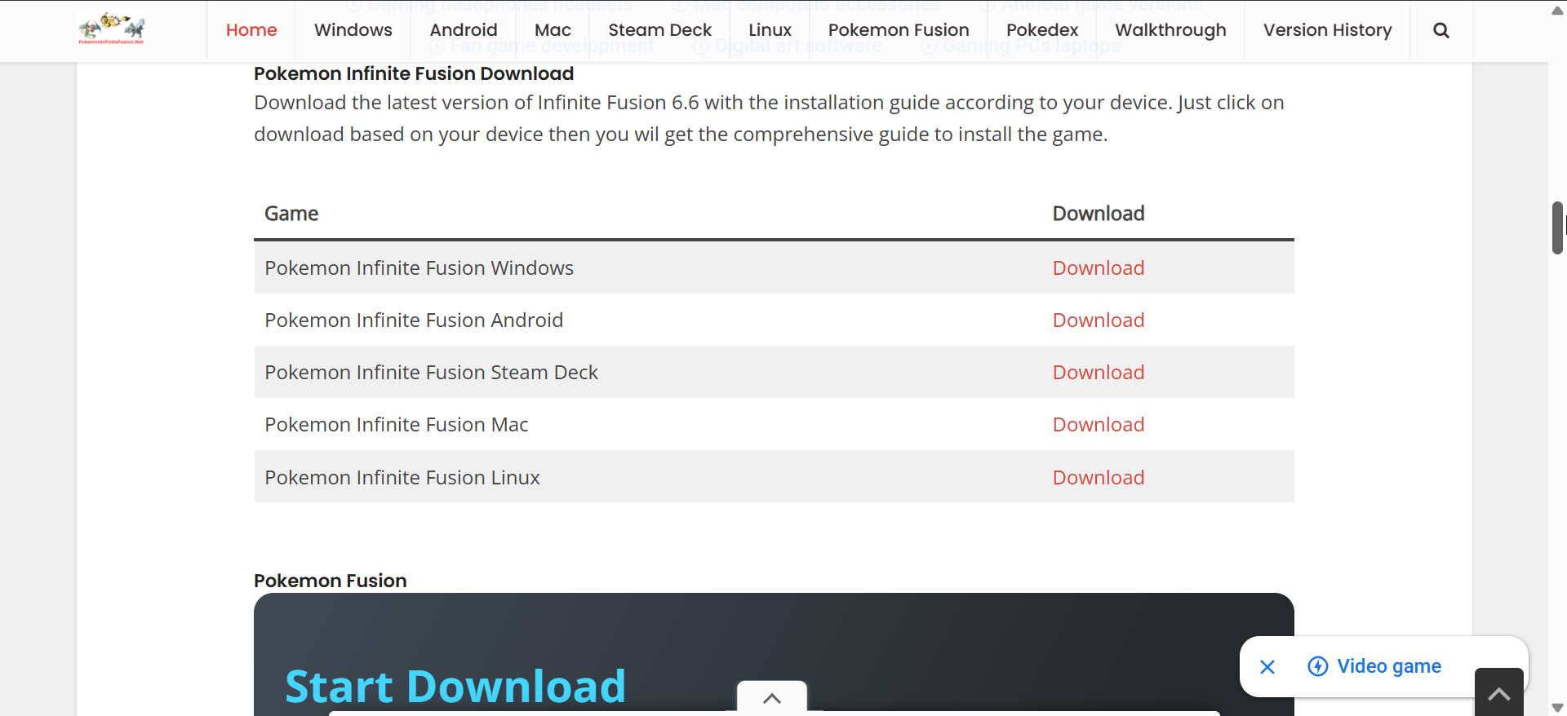1567x716 pixels.
Task: Open the Linux menu item
Action: 770,30
